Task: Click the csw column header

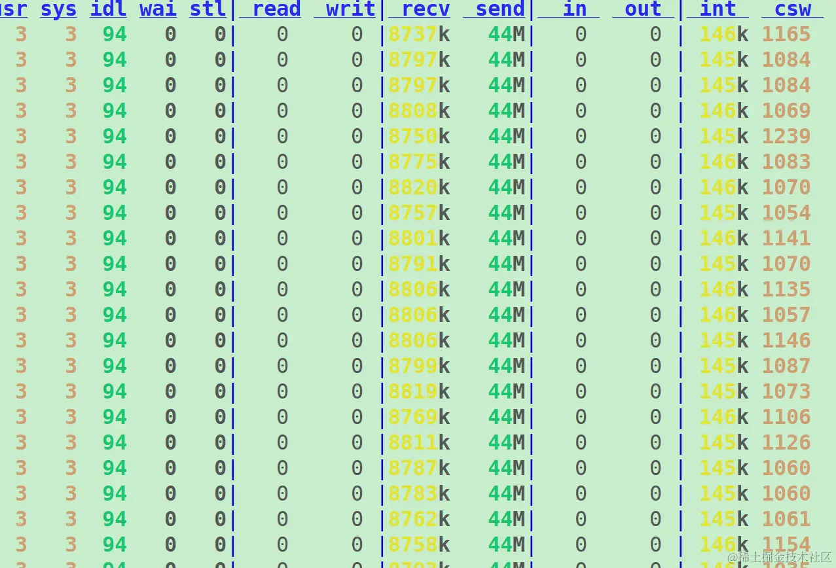Action: [x=792, y=10]
